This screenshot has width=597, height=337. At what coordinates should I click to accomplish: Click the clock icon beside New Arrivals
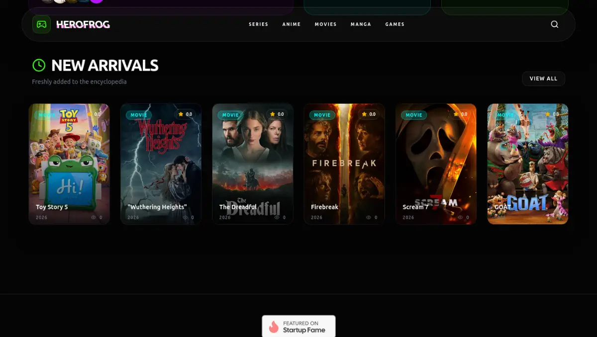pos(39,65)
